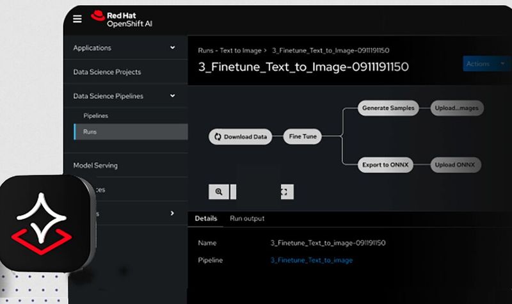Click the Red Hat OpenShift AI logo

122,18
